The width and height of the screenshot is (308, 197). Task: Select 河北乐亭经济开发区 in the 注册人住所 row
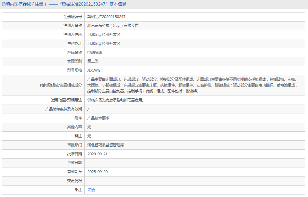pyautogui.click(x=104, y=34)
